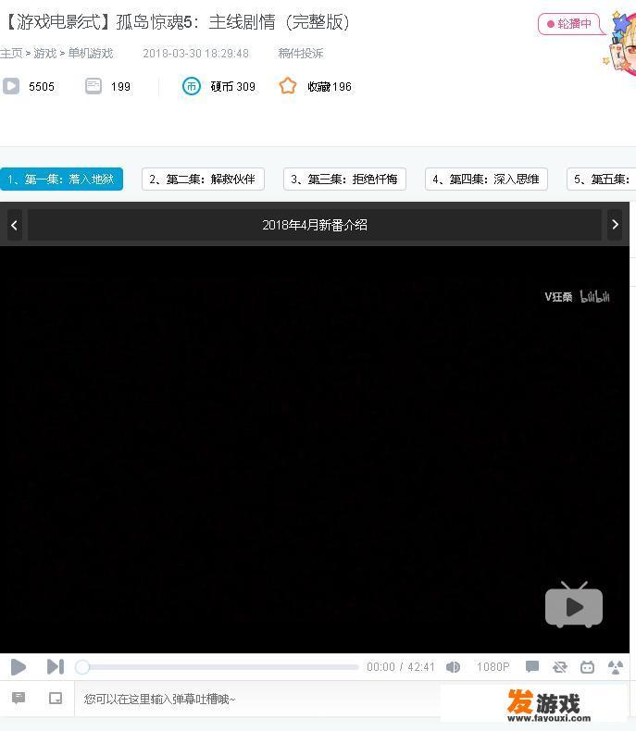636x731 pixels.
Task: Open danmaku settings speech bubble icon
Action: (19, 698)
